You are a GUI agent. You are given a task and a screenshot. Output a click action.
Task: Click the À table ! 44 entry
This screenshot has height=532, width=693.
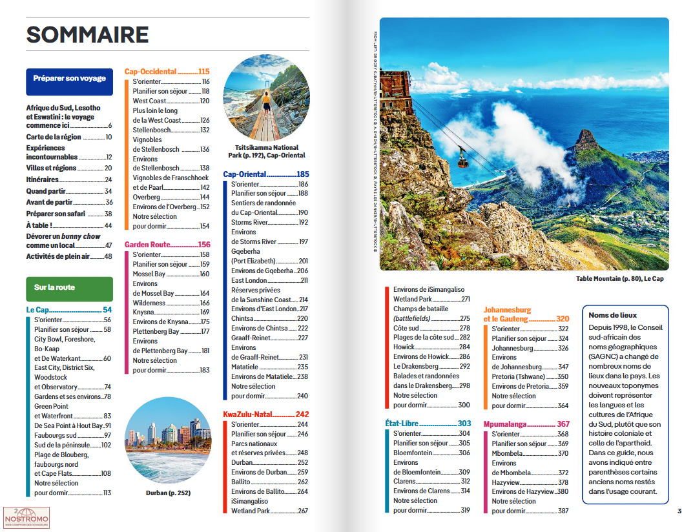(x=69, y=225)
